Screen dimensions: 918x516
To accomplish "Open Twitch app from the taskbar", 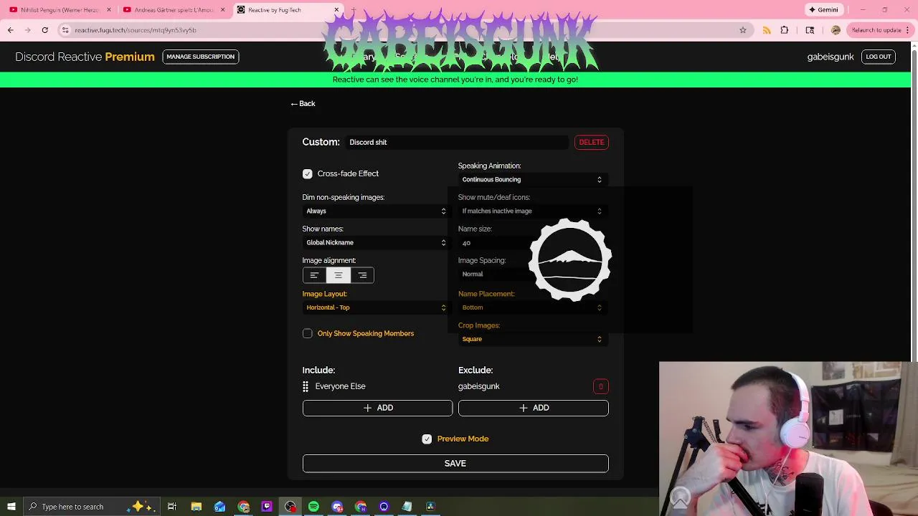I will point(267,507).
